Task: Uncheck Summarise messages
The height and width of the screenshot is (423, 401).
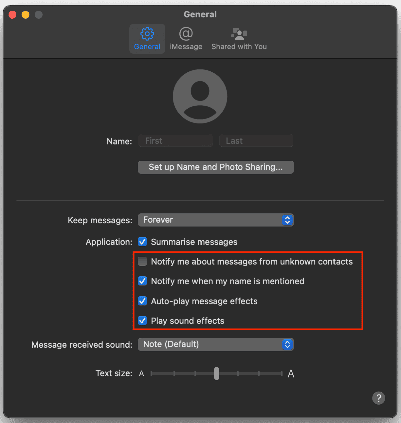Action: point(142,242)
